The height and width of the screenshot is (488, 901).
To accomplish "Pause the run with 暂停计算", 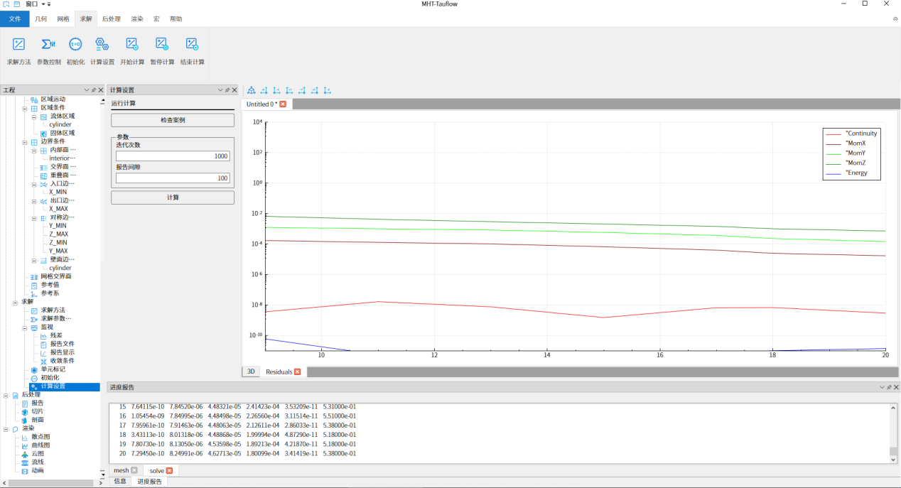I will [x=162, y=50].
